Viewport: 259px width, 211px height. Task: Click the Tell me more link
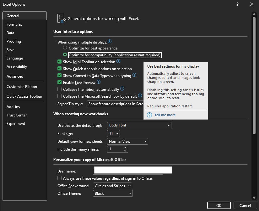165,115
